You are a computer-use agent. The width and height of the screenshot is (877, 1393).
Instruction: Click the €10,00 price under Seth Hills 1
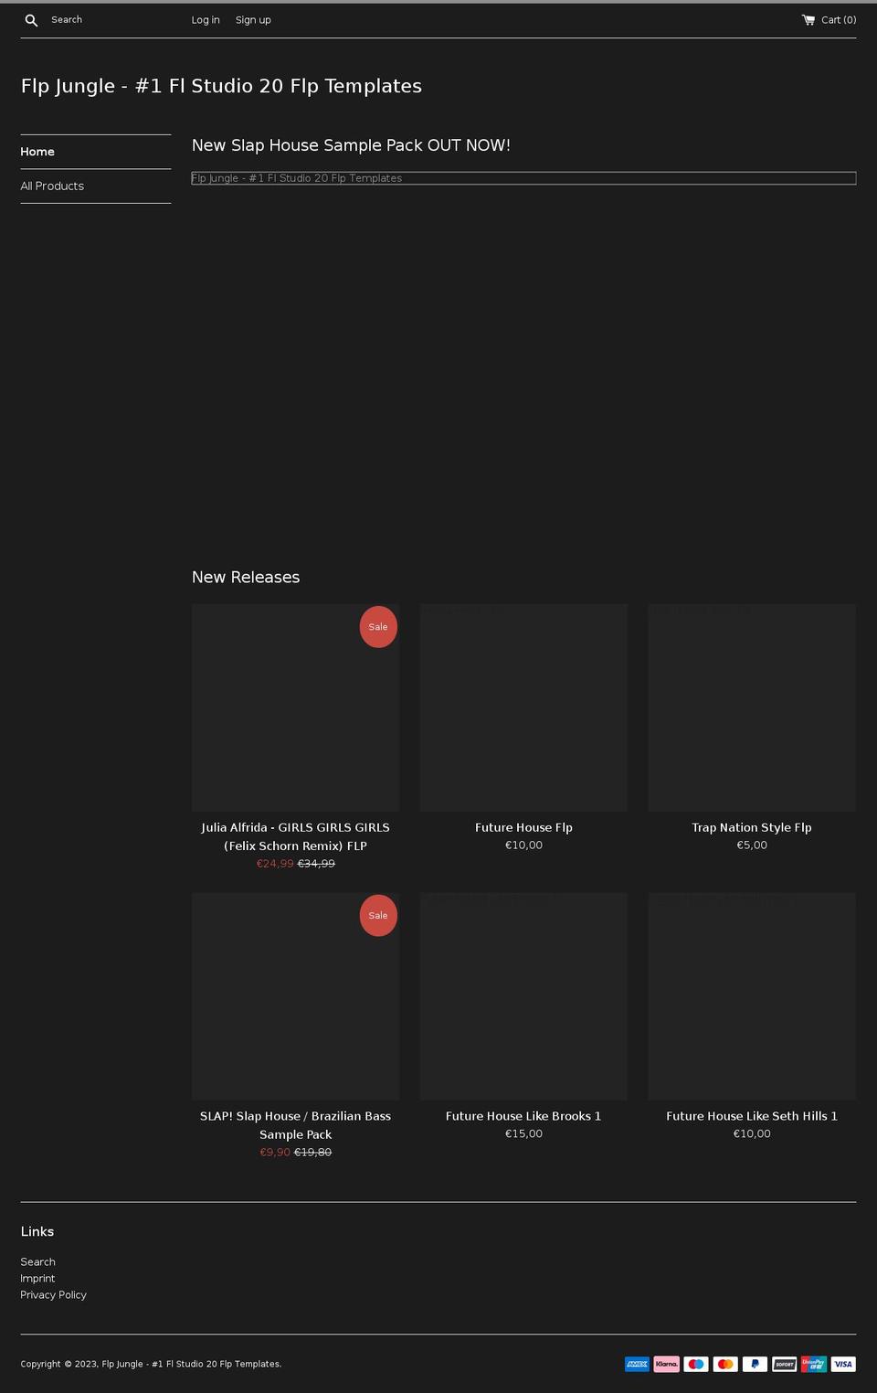752,1133
